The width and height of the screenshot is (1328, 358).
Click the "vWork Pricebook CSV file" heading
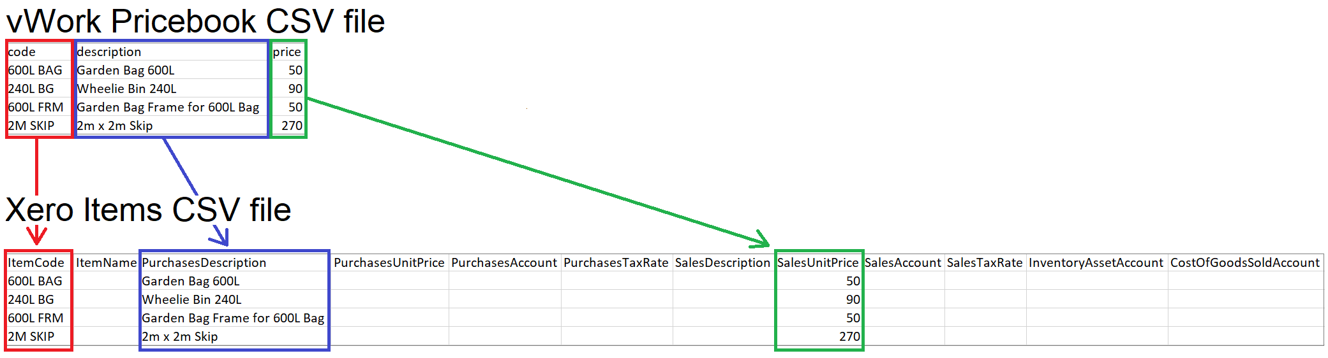tap(195, 21)
